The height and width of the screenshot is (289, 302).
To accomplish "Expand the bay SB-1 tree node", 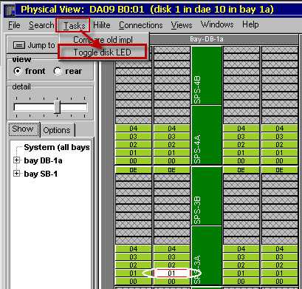I will click(x=16, y=174).
